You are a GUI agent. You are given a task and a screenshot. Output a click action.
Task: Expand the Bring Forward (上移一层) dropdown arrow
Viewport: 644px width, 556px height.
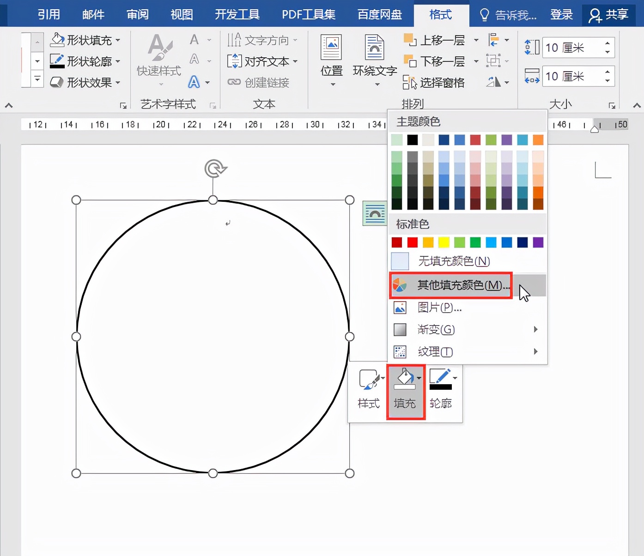pyautogui.click(x=476, y=41)
